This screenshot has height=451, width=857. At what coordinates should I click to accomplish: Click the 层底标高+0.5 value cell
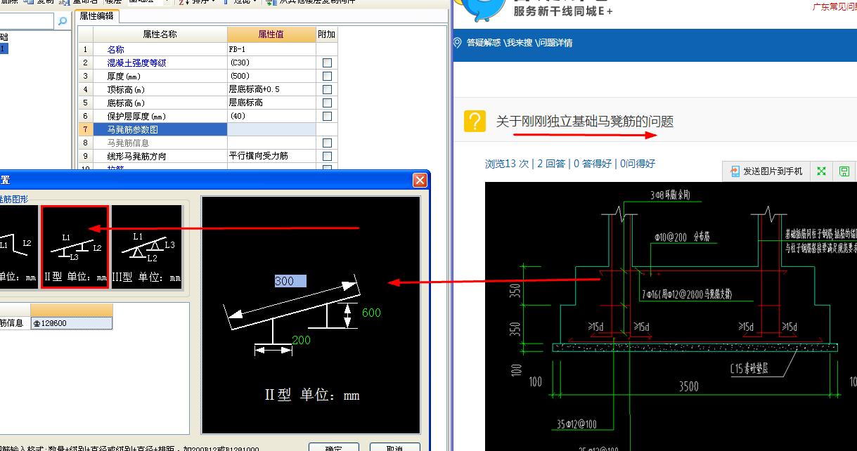(x=271, y=90)
